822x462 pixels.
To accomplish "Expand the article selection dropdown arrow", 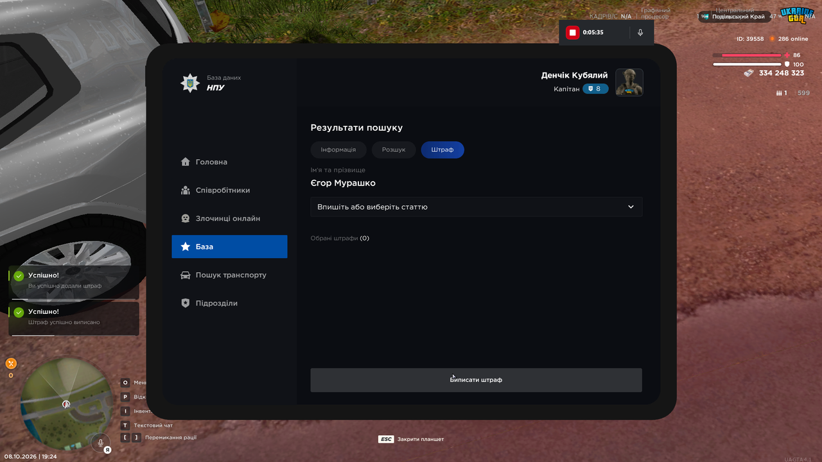I will 631,207.
